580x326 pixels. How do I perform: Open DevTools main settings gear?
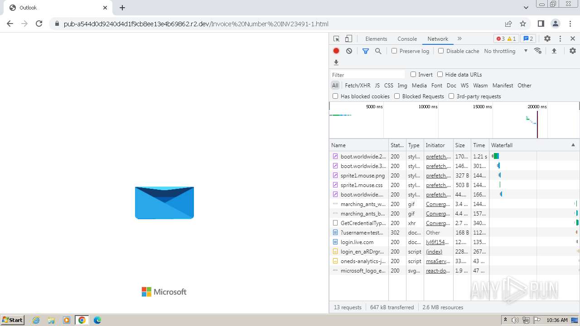tap(547, 39)
